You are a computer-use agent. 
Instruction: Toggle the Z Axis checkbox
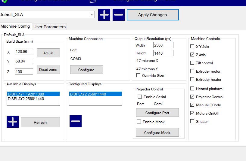(x=192, y=55)
